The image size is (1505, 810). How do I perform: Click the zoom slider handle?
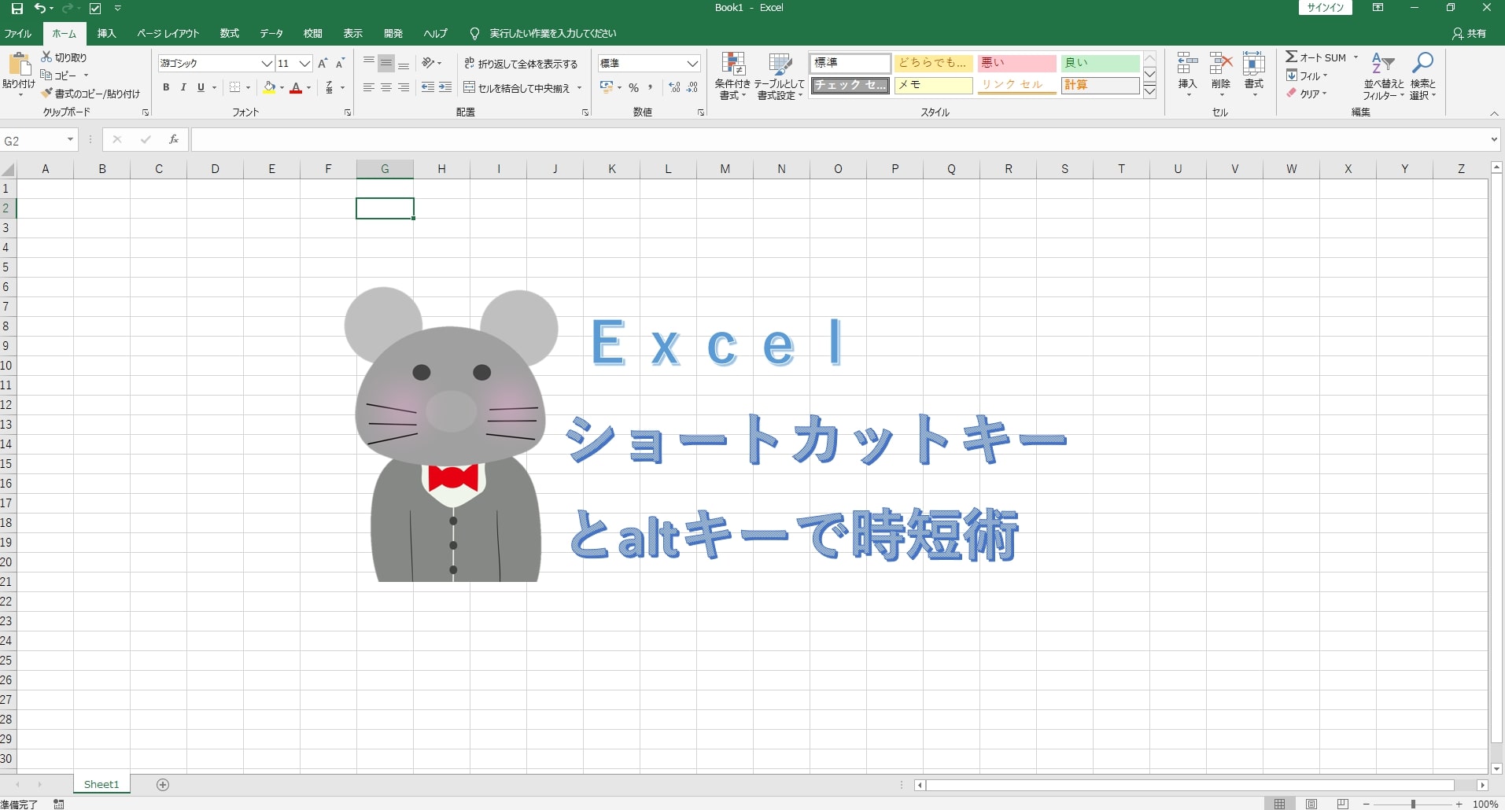pos(1413,804)
